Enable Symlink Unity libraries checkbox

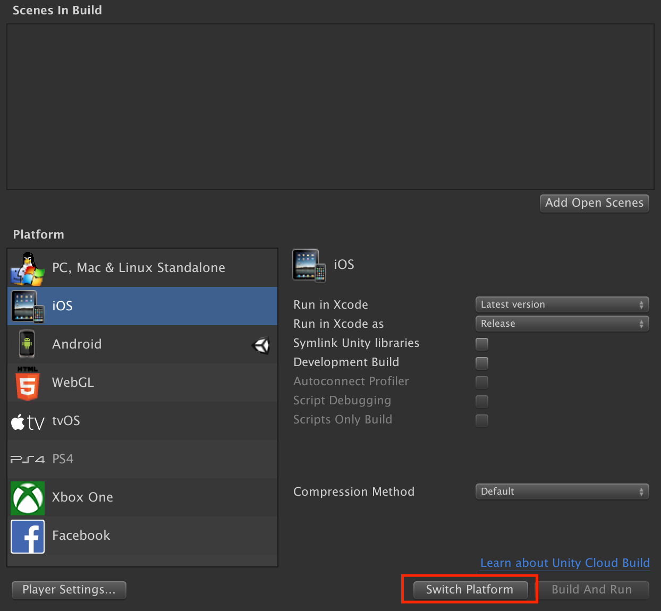tap(482, 344)
